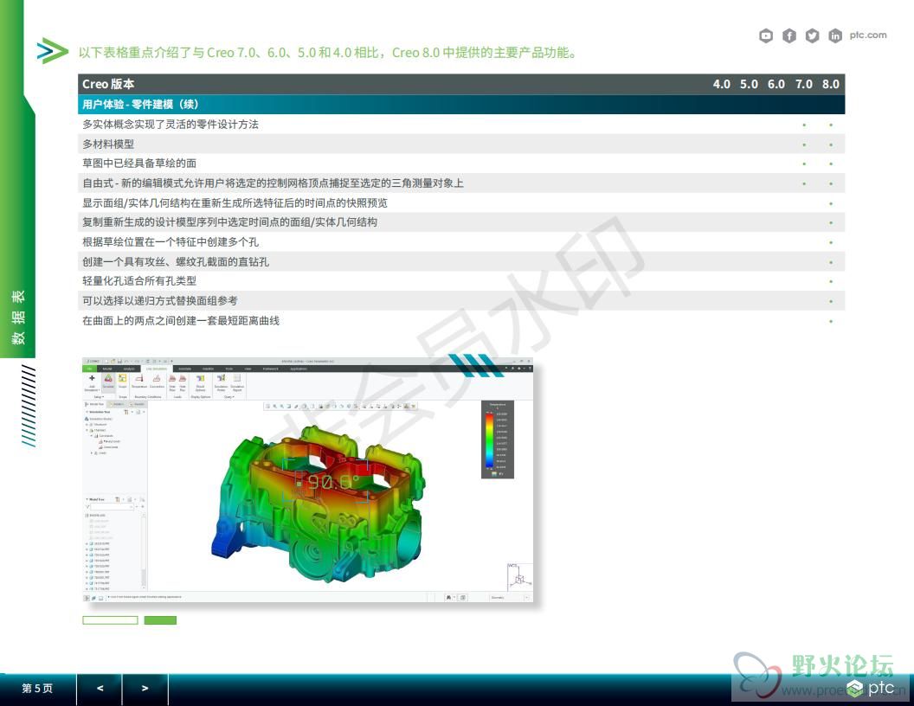Click the Simulate icon in Creo ribbon
This screenshot has height=706, width=914.
pyautogui.click(x=108, y=379)
